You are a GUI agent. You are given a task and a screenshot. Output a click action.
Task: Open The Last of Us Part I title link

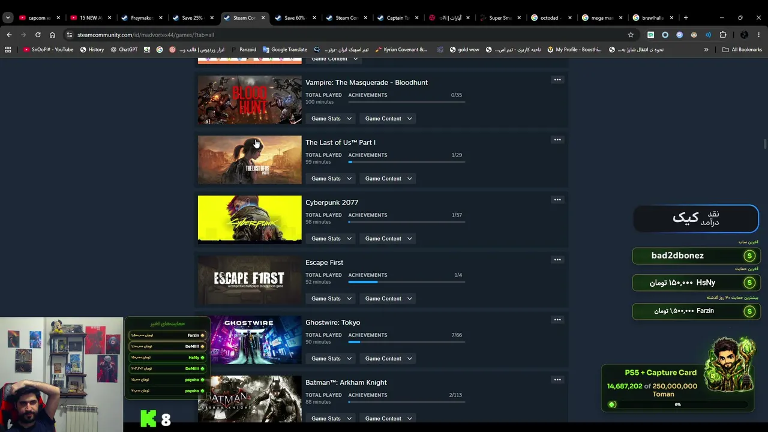[x=340, y=143]
